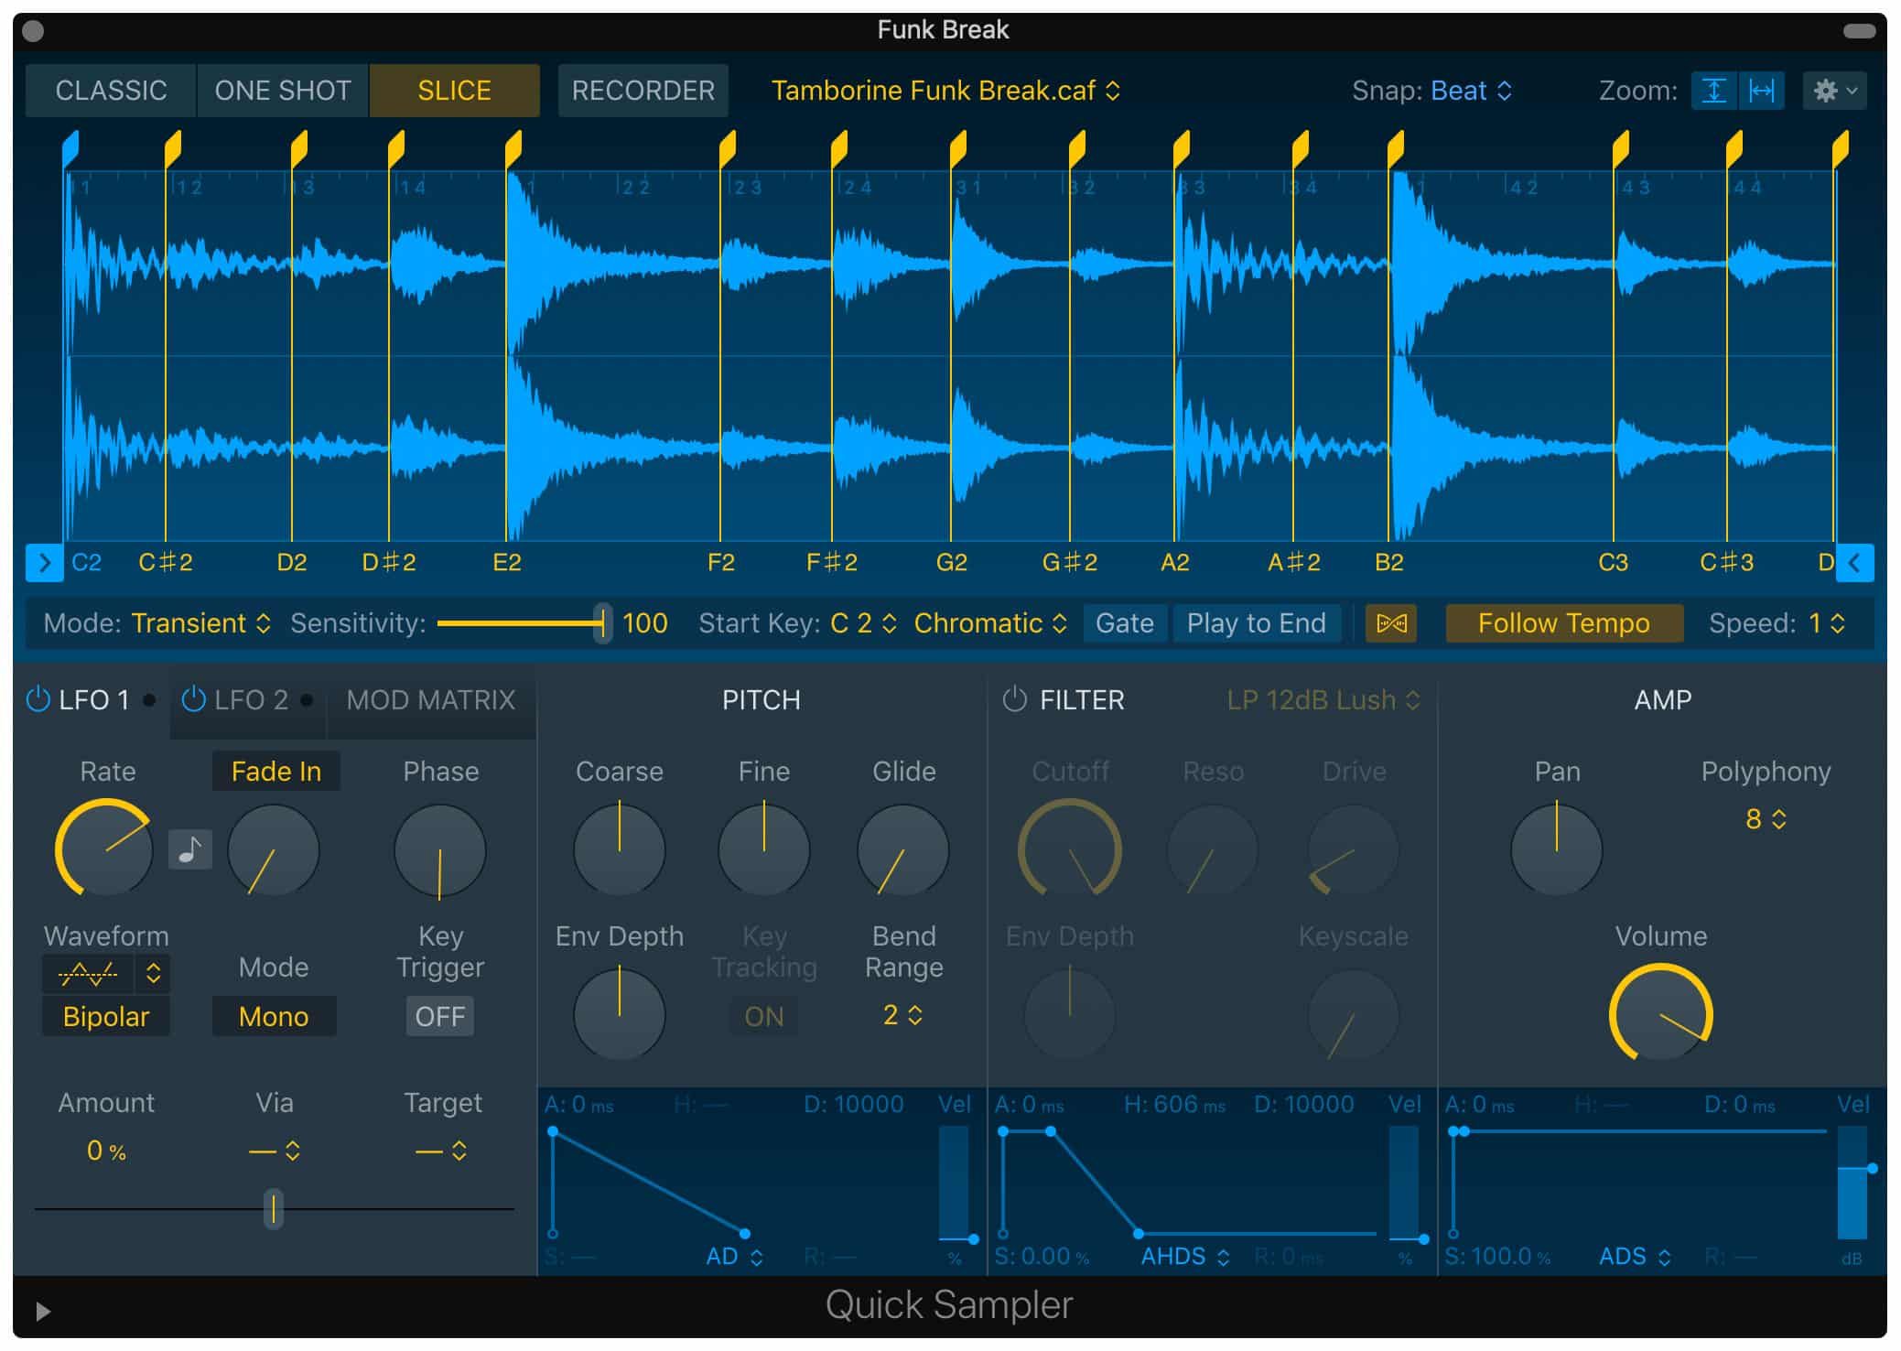Viewport: 1901px width, 1351px height.
Task: Switch to the ONE SHOT tab
Action: [x=282, y=90]
